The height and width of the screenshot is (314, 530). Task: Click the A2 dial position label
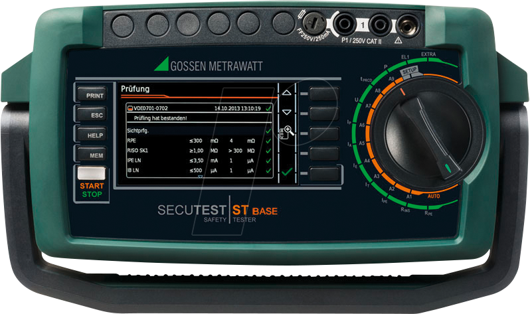pos(392,189)
